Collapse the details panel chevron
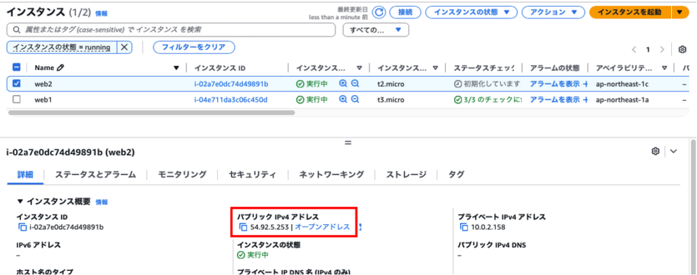Image resolution: width=697 pixels, height=275 pixels. (x=673, y=151)
